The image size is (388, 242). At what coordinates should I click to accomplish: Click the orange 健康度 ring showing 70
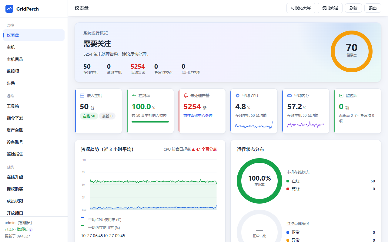(352, 51)
